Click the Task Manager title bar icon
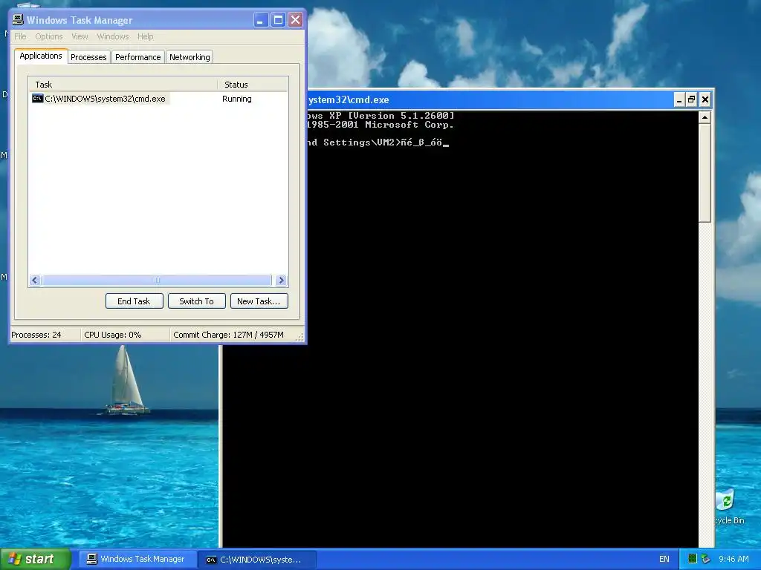 pyautogui.click(x=18, y=20)
